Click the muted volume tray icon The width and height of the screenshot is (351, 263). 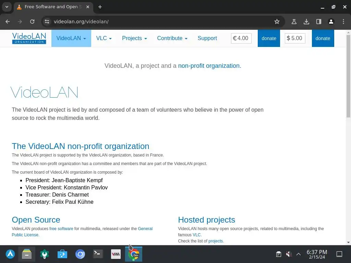(289, 254)
